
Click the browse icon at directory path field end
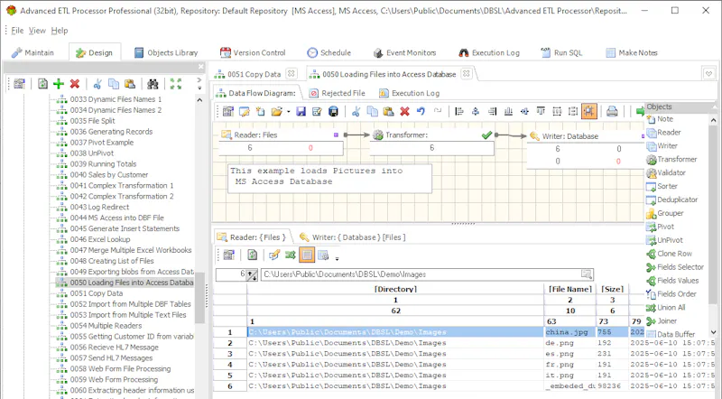pos(586,274)
